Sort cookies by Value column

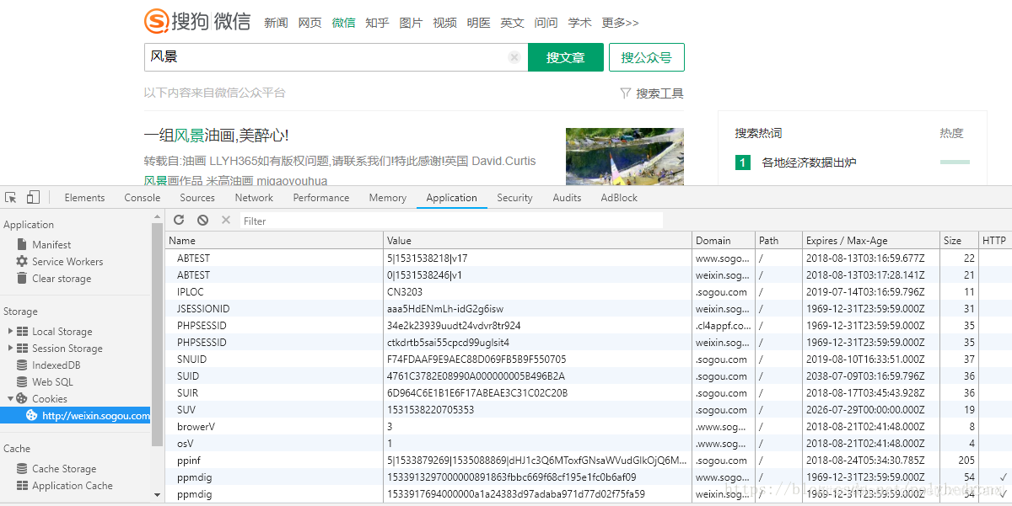[538, 241]
